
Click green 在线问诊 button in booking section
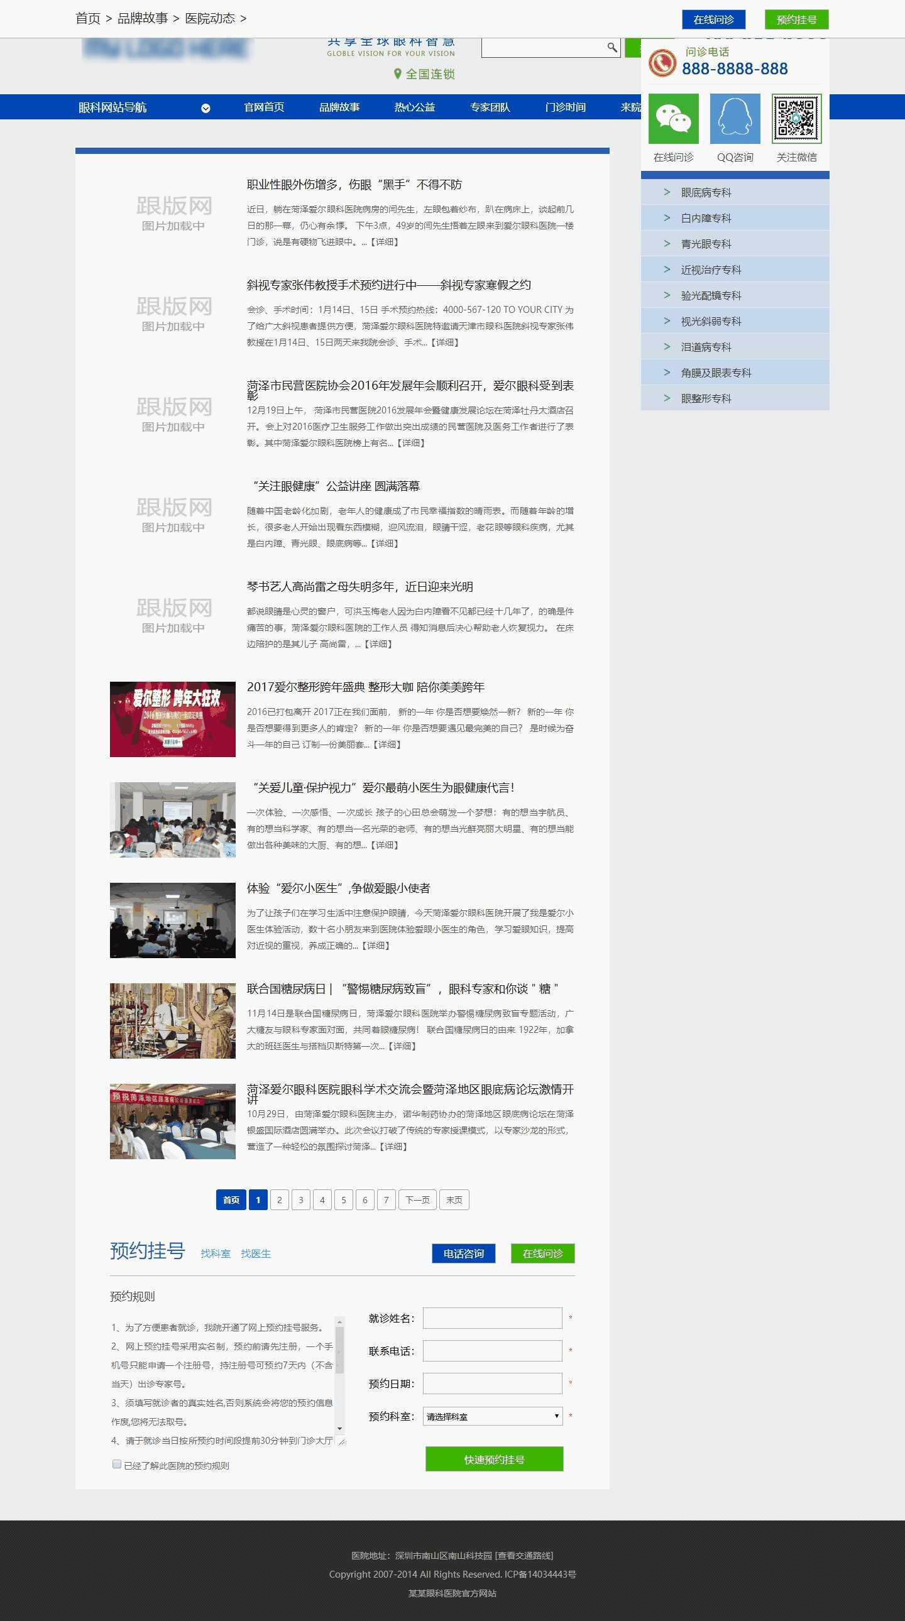click(x=542, y=1253)
